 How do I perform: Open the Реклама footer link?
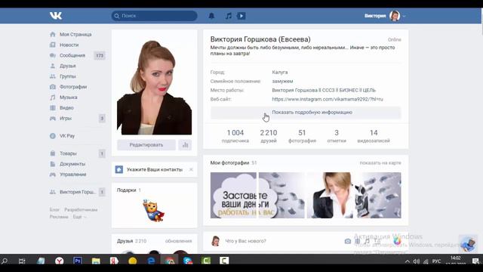59,217
